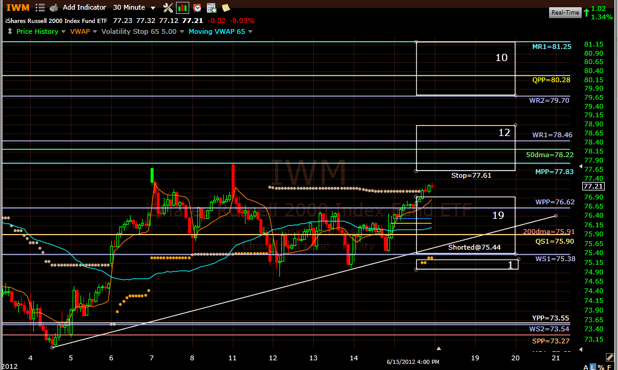Click the Real-Time button

(565, 13)
